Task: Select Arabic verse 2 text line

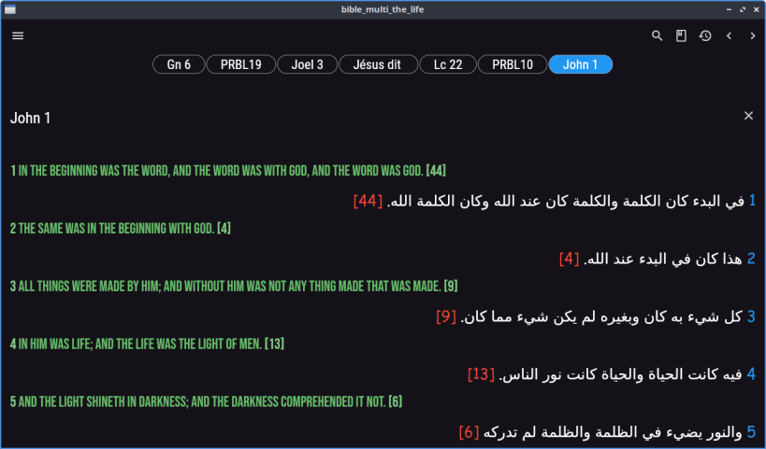Action: pyautogui.click(x=658, y=259)
